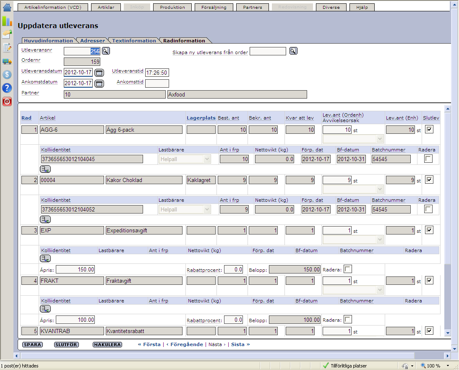Toggle Slutlev checkbox for FRAKT row
This screenshot has width=459, height=370.
pos(429,280)
